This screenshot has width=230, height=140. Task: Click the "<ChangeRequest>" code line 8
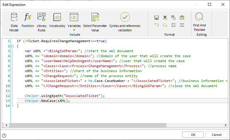coord(81,76)
